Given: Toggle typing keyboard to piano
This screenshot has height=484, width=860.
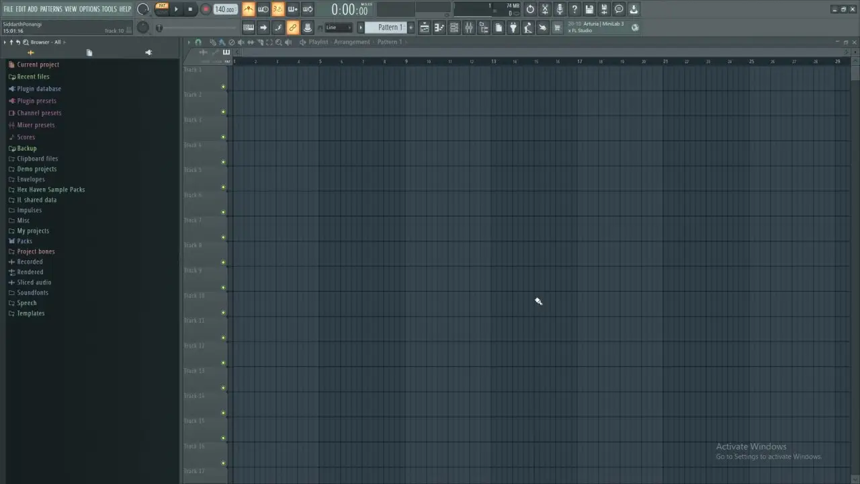Looking at the screenshot, I should click(x=249, y=28).
